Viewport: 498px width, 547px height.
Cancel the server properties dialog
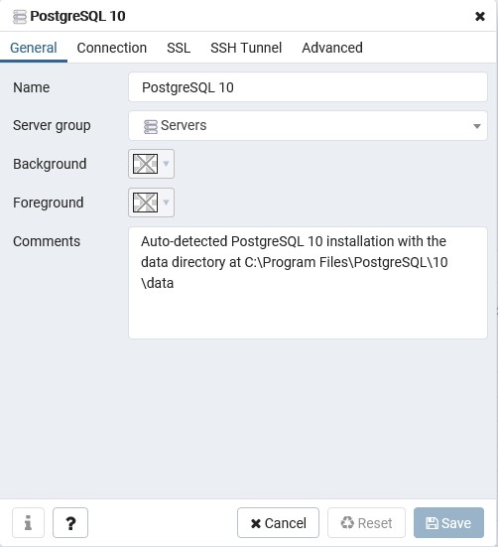[278, 522]
